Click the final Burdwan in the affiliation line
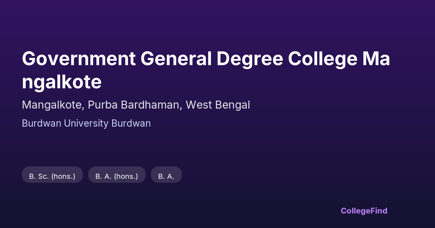This screenshot has height=228, width=435. point(131,123)
